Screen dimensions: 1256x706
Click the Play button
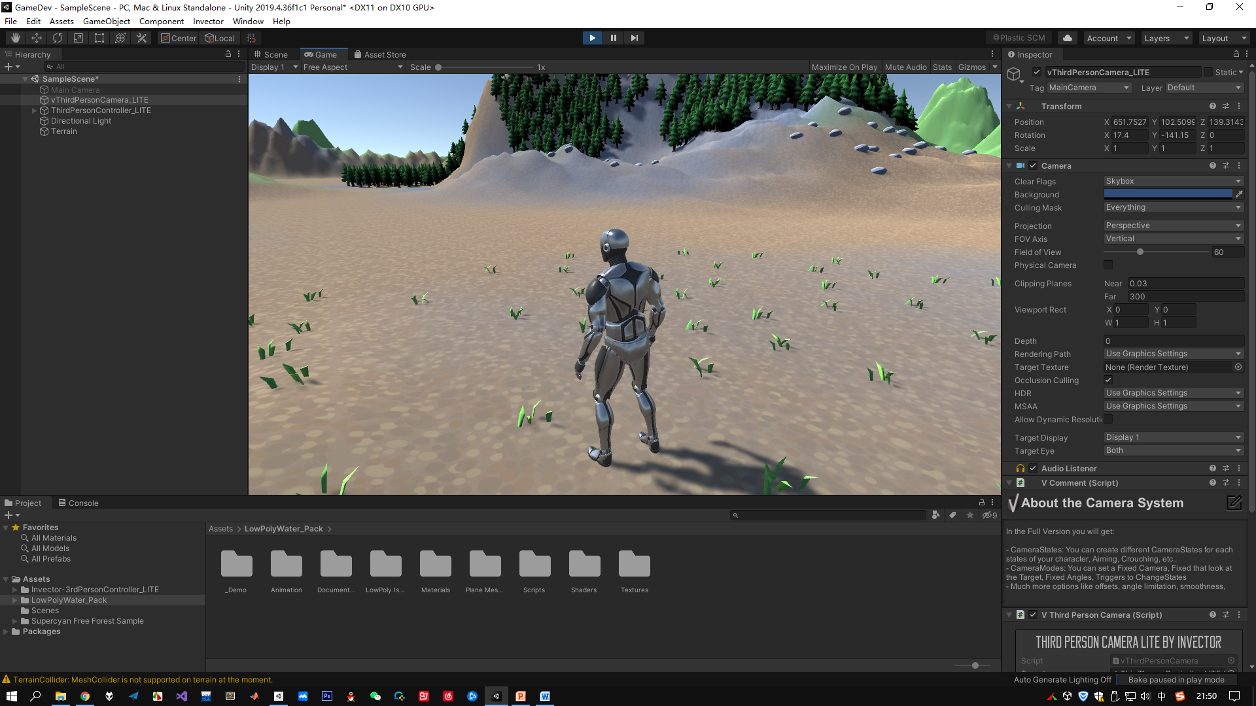[x=592, y=38]
